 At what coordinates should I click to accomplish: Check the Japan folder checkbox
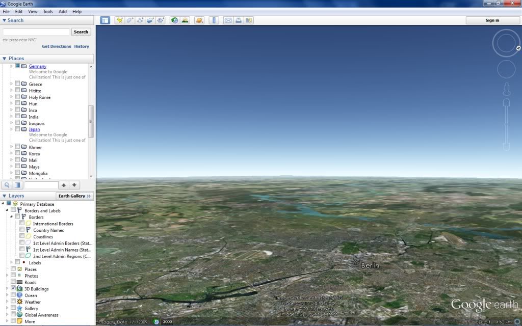tap(17, 129)
